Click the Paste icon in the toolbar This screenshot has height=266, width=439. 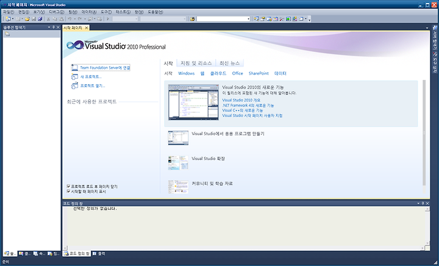tap(62, 19)
